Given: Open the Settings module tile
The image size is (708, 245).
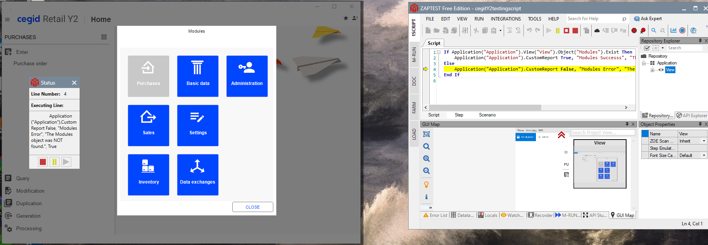Looking at the screenshot, I should (198, 126).
